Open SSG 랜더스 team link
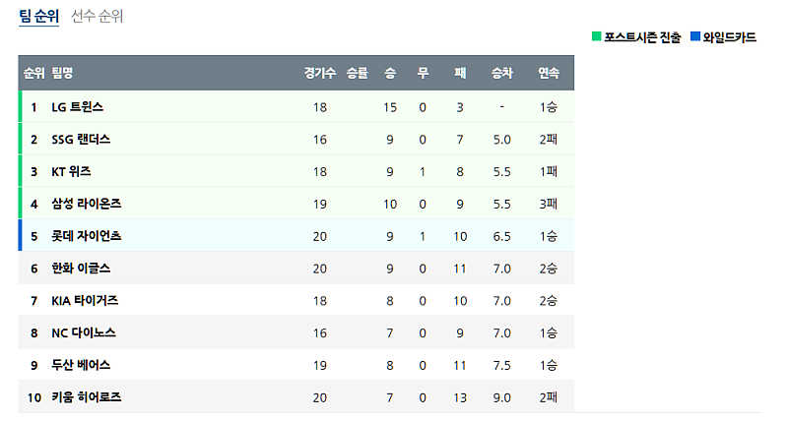Image resolution: width=788 pixels, height=421 pixels. (x=81, y=140)
